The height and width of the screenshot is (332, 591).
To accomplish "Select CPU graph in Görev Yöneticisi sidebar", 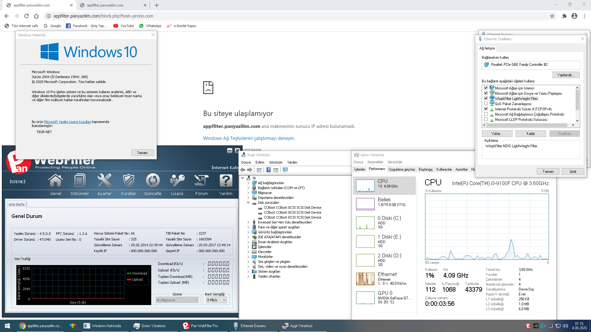I will (384, 185).
